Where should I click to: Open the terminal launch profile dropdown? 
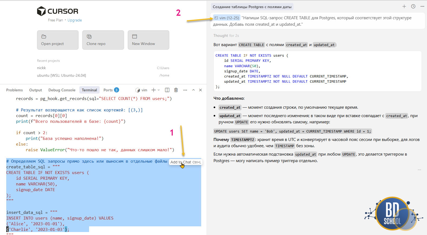(x=159, y=90)
